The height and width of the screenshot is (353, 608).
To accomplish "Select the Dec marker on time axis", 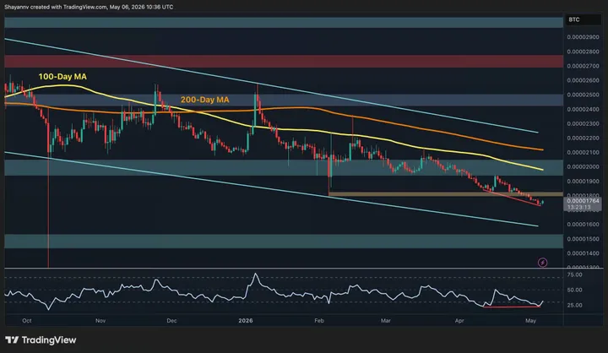I will [171, 320].
